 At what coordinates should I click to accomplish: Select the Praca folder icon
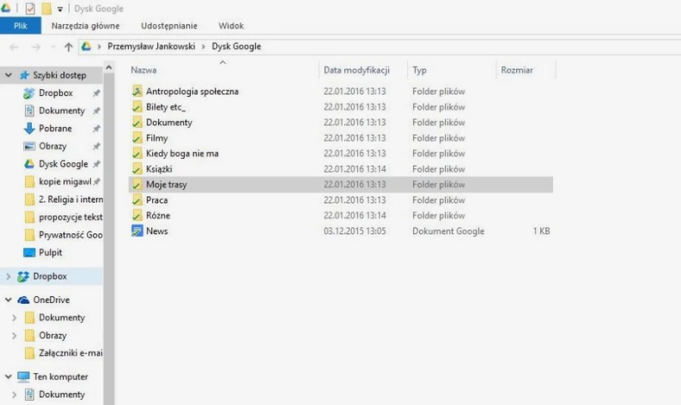(137, 199)
